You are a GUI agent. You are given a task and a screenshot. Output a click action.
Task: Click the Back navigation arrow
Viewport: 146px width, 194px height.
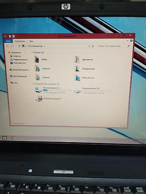[7, 46]
